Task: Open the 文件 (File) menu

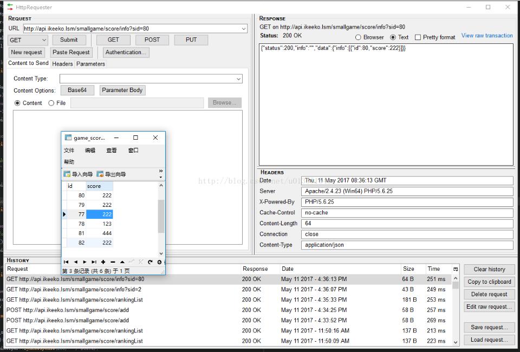Action: pyautogui.click(x=69, y=151)
